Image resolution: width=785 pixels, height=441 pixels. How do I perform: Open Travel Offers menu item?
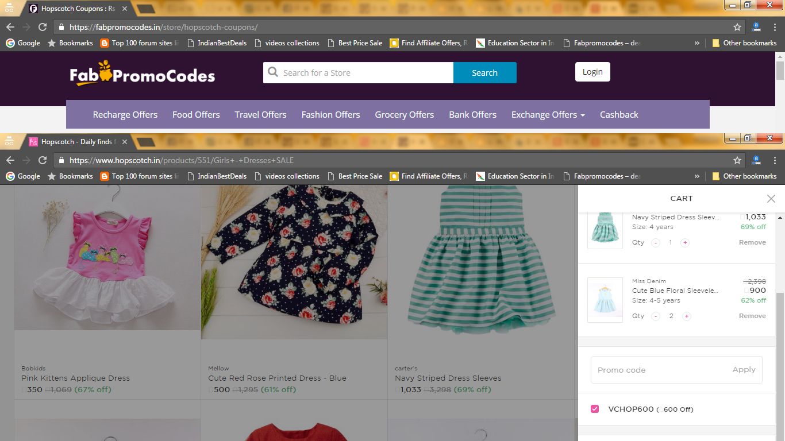(260, 114)
